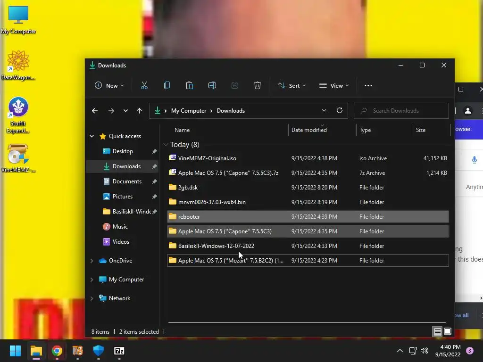Viewport: 483px width, 362px height.
Task: Click the Cut scissors icon
Action: [x=144, y=86]
